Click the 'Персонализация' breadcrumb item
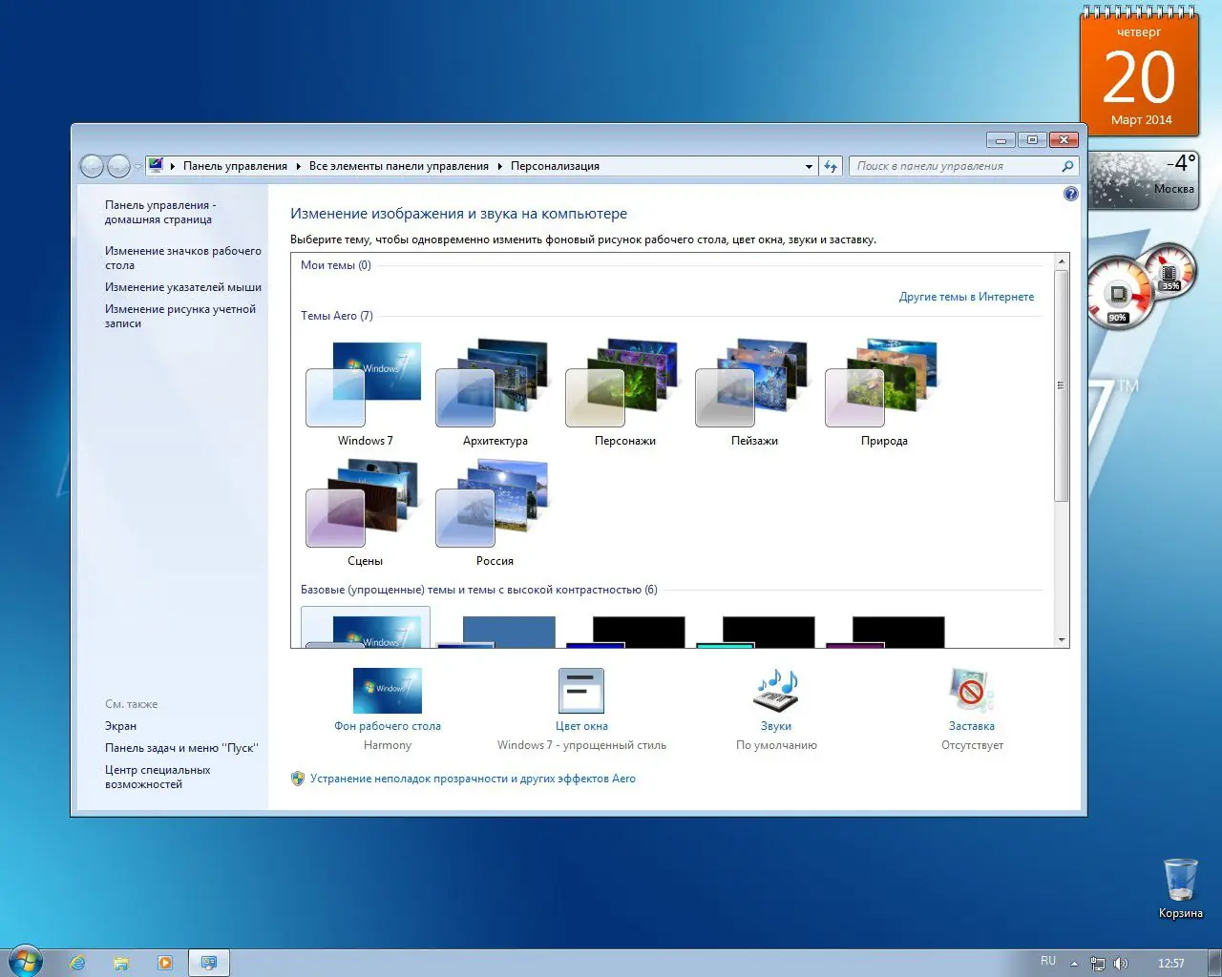Image resolution: width=1222 pixels, height=977 pixels. (x=555, y=166)
